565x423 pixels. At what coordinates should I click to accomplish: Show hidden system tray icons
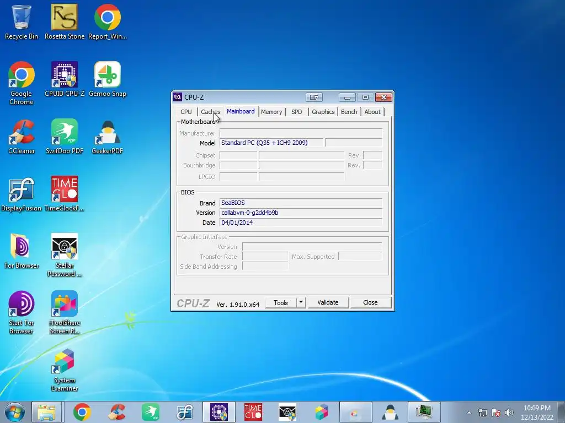[469, 413]
